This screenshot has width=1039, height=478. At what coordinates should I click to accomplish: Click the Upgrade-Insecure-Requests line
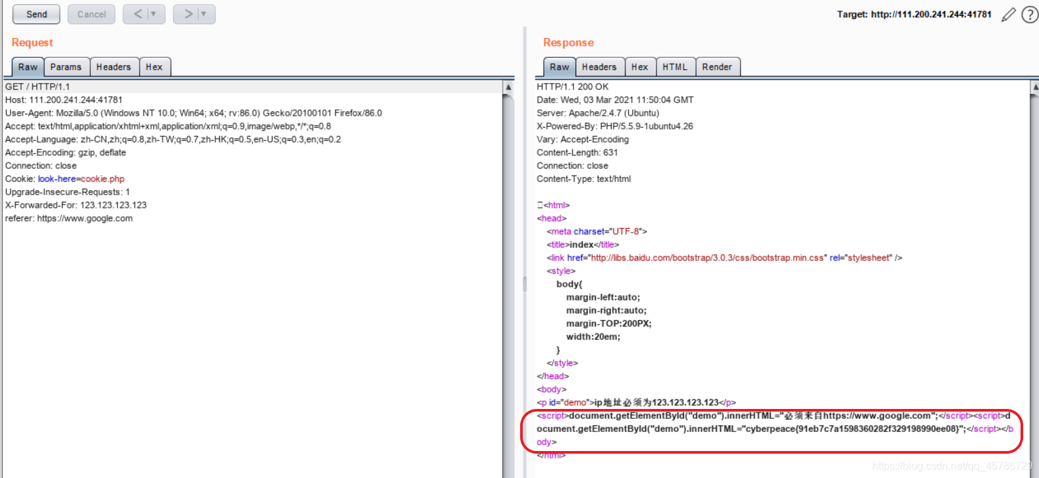[x=68, y=192]
